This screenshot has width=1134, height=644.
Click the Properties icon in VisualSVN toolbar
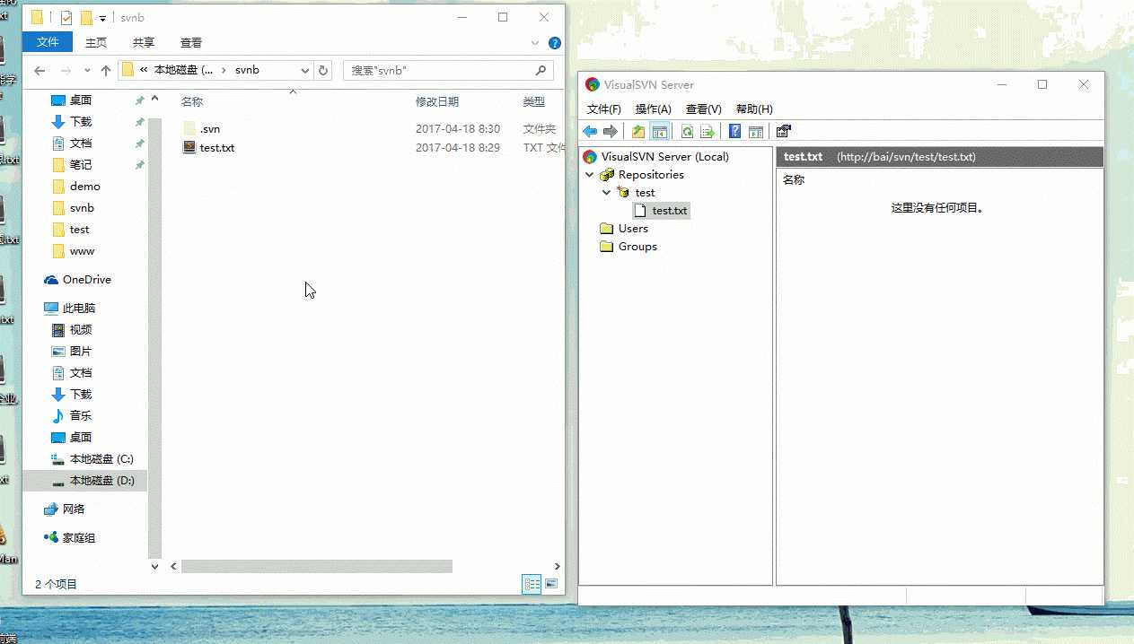click(x=783, y=132)
